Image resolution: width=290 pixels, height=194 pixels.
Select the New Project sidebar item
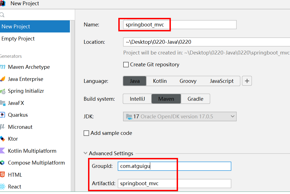[x=16, y=27]
